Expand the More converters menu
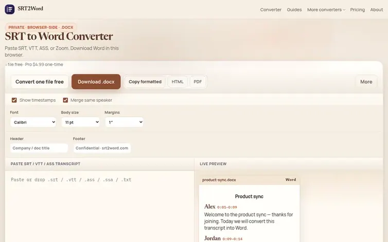This screenshot has width=388, height=242. point(326,10)
